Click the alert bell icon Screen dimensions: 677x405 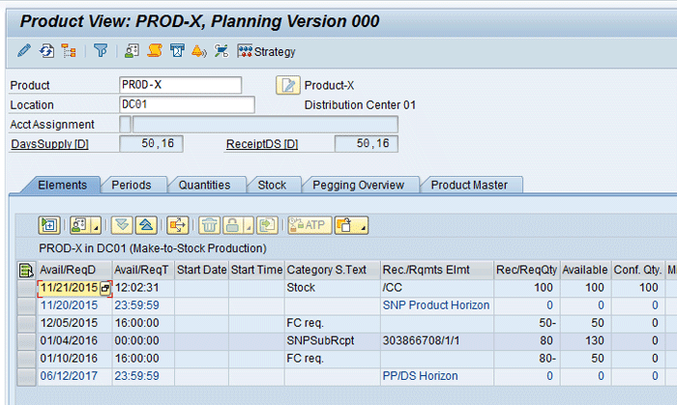(198, 51)
